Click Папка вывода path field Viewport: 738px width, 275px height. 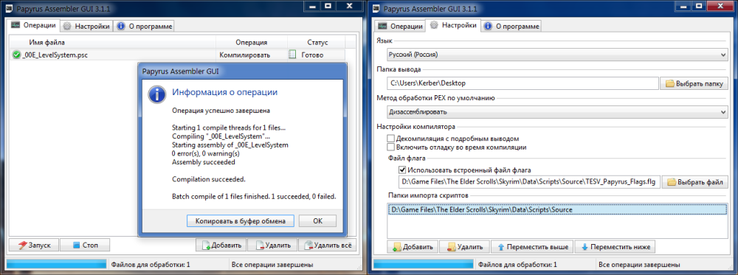point(523,83)
